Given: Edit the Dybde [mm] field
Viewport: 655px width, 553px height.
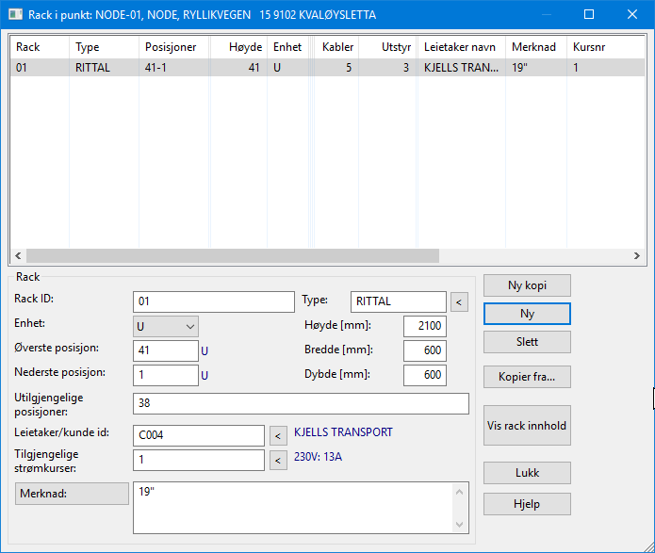Looking at the screenshot, I should (x=425, y=375).
